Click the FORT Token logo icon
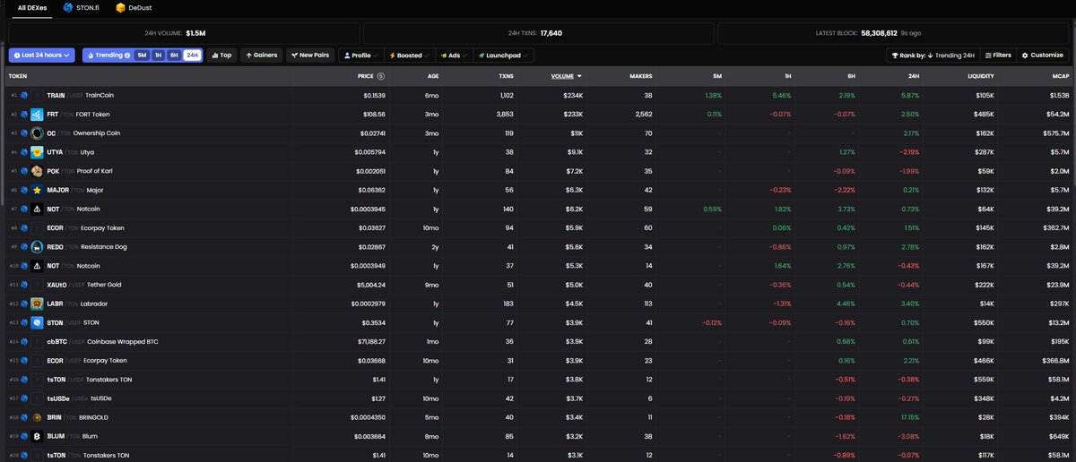This screenshot has width=1076, height=462. pyautogui.click(x=38, y=114)
